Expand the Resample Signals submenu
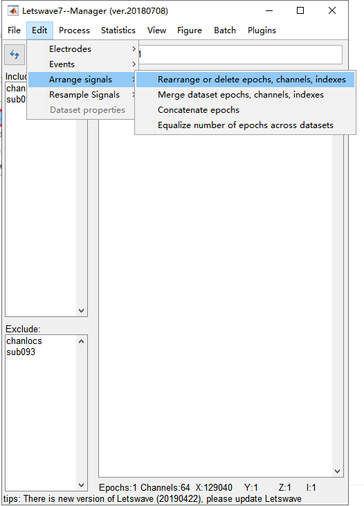 82,95
